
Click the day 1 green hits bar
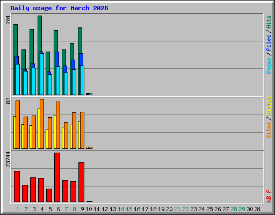click(x=16, y=40)
